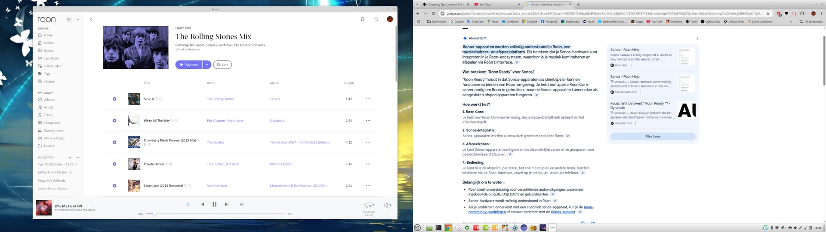Open History in Roon sidebar
Viewport: 826px width, 232px height.
click(49, 82)
